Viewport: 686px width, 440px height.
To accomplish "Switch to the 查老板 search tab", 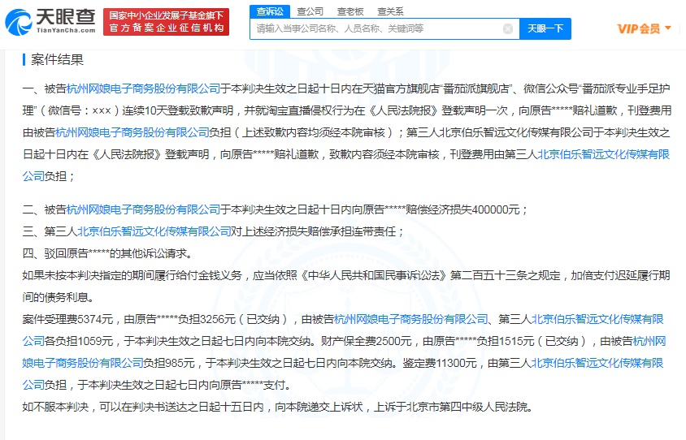I will [x=350, y=11].
